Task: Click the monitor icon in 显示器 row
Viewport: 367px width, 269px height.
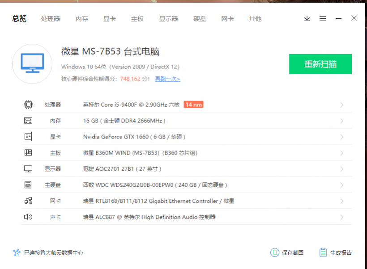Action: (x=28, y=169)
